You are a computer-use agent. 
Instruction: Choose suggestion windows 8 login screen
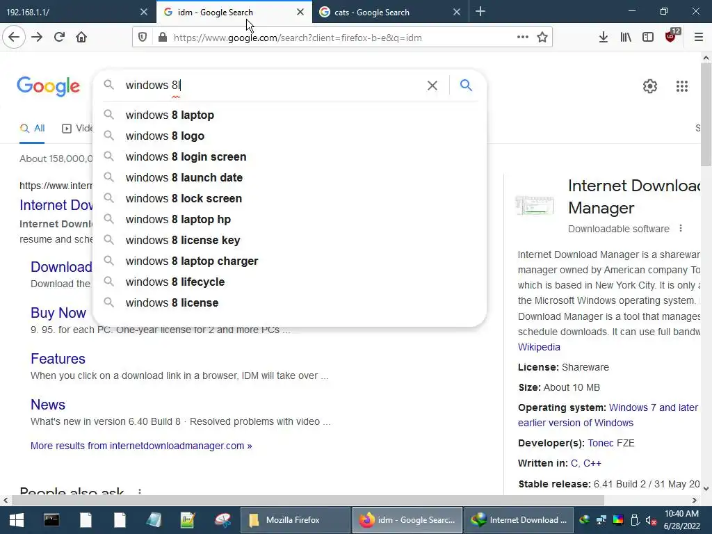289,156
